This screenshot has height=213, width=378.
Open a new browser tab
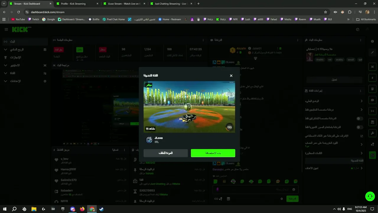[x=198, y=4]
